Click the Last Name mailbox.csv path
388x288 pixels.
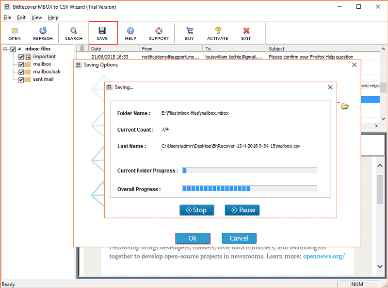(231, 146)
